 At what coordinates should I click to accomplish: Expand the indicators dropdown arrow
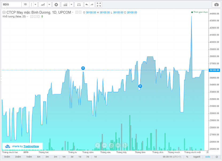[72, 5]
